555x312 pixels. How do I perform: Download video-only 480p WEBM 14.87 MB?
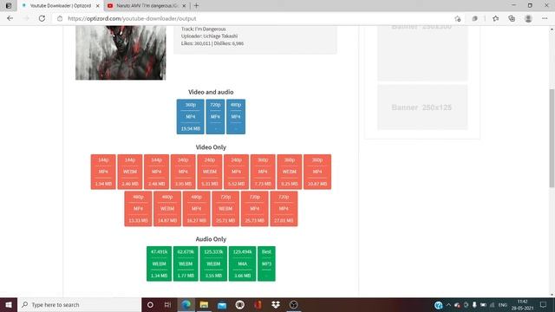(x=167, y=209)
